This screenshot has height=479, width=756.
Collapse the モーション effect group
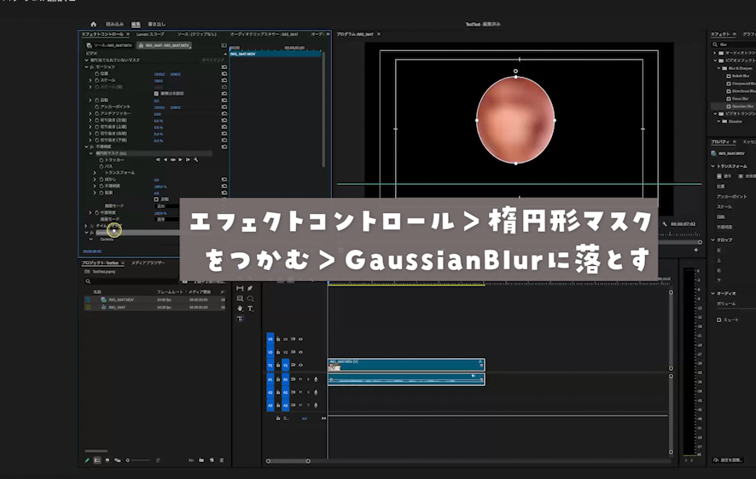point(87,66)
